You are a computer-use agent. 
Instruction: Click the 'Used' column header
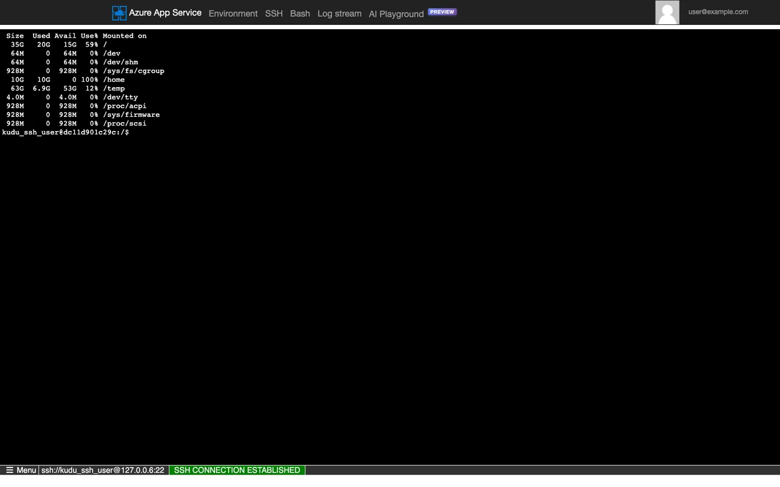coord(41,36)
